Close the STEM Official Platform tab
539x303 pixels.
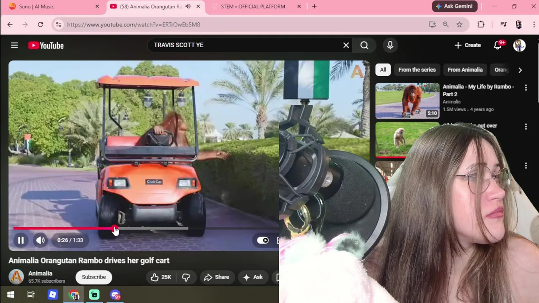pyautogui.click(x=299, y=6)
